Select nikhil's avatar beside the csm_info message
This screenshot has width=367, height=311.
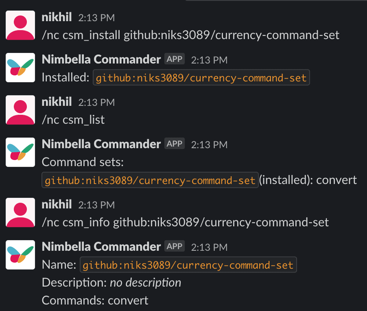coord(20,213)
